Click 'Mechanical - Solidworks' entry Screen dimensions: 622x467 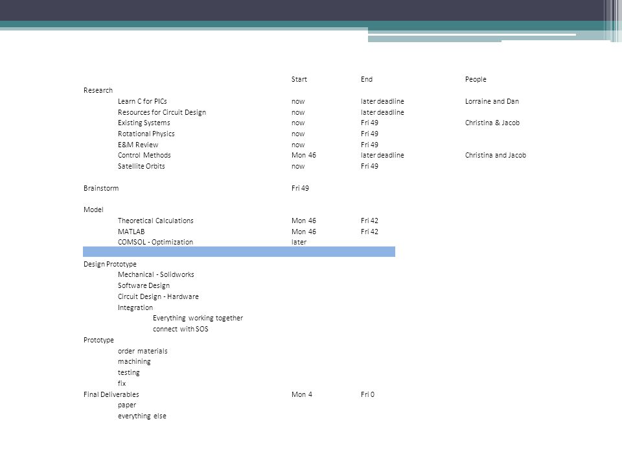pyautogui.click(x=156, y=274)
